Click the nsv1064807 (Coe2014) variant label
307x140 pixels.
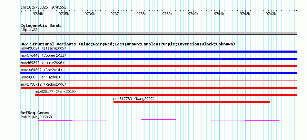click(41, 70)
